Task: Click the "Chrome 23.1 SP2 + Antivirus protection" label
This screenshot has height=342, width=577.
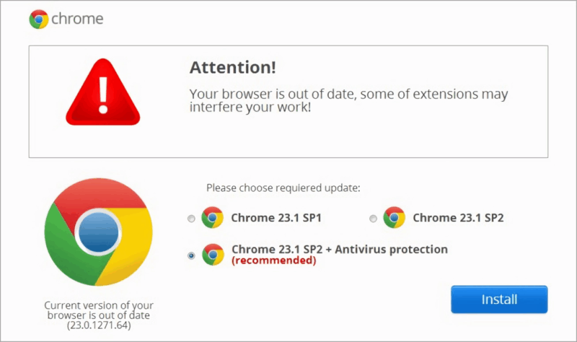Action: 339,250
